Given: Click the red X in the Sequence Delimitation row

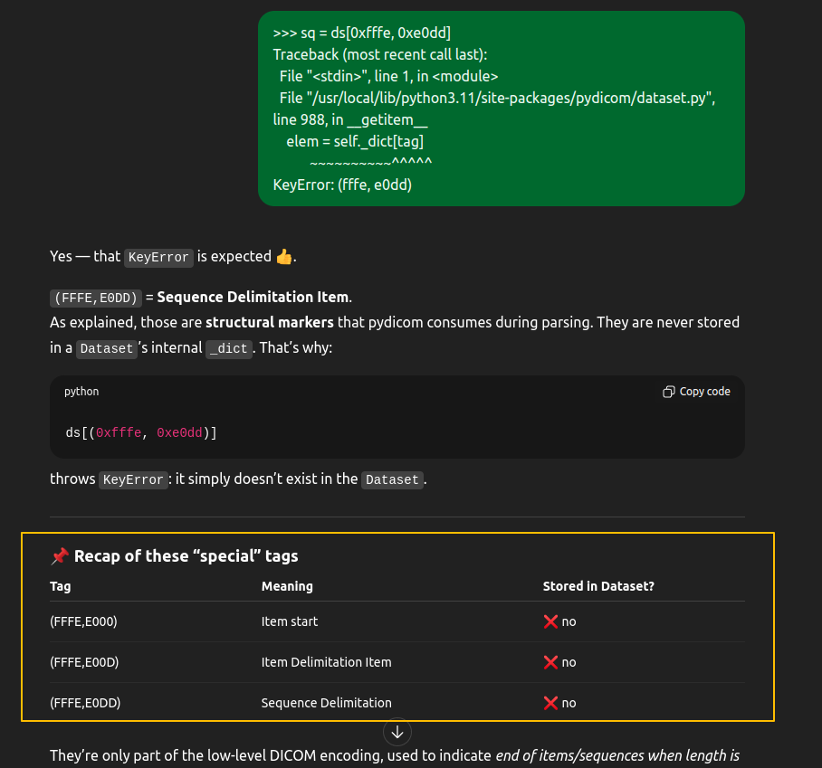Looking at the screenshot, I should (550, 703).
